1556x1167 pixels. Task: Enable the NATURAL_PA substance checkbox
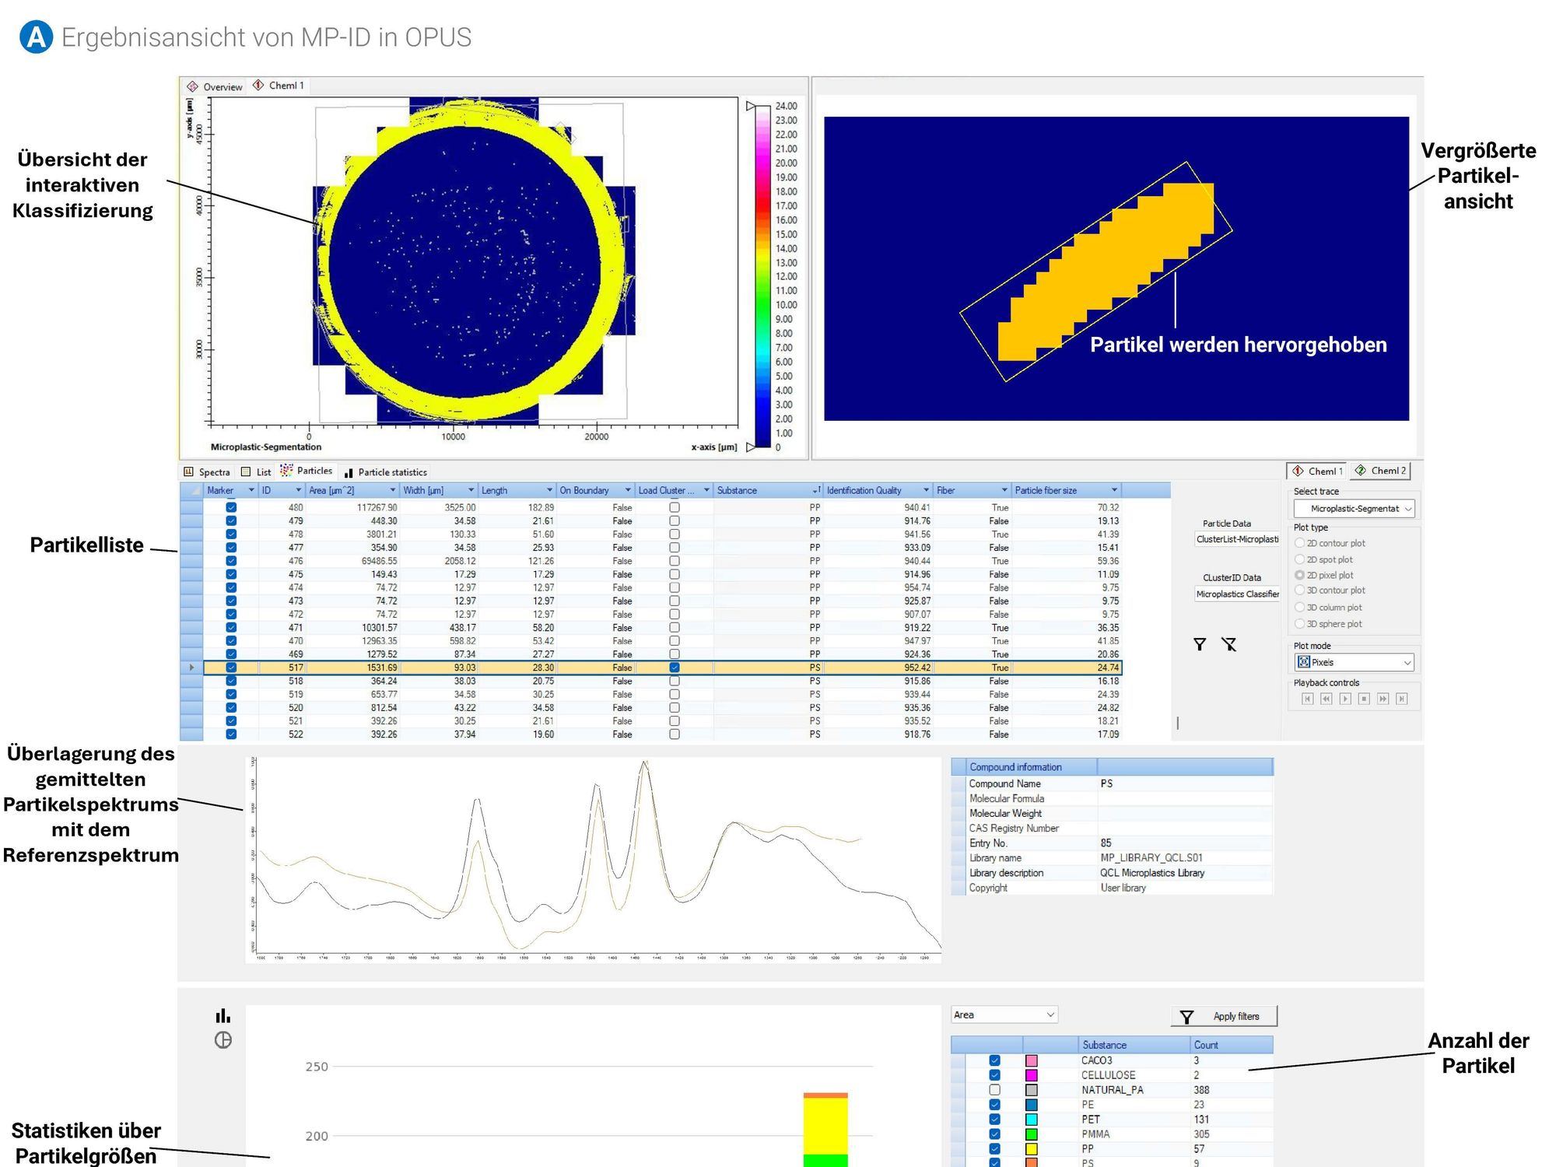point(994,1090)
